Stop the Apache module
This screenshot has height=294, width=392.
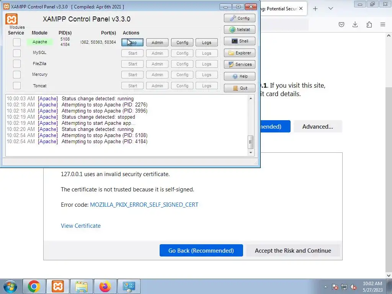pyautogui.click(x=132, y=42)
